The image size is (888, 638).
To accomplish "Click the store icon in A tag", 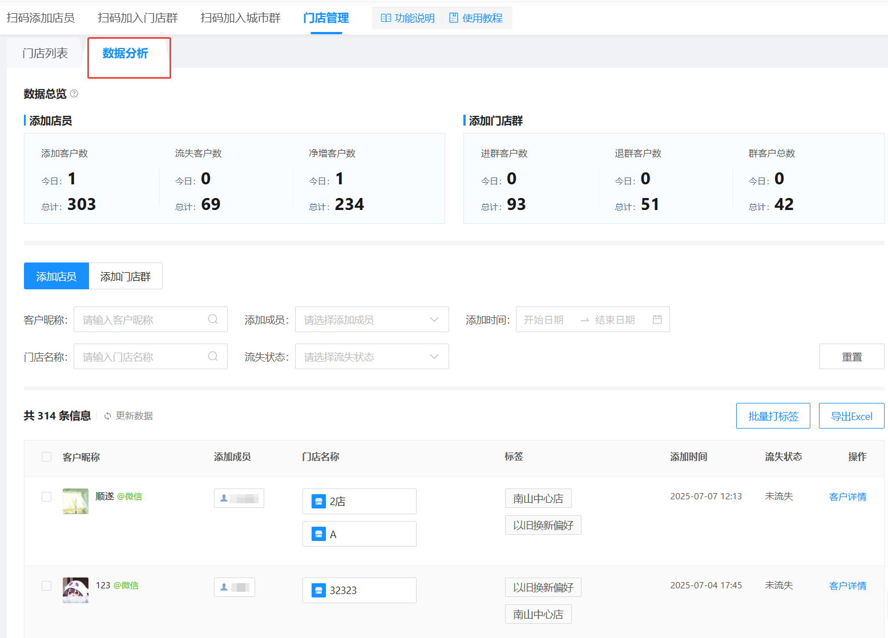I will 318,534.
